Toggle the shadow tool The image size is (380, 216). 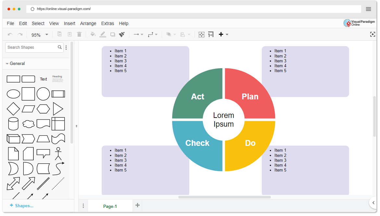[113, 34]
